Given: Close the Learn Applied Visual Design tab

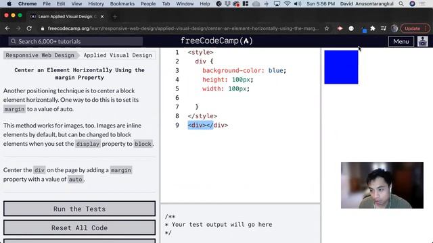Looking at the screenshot, I should click(102, 16).
